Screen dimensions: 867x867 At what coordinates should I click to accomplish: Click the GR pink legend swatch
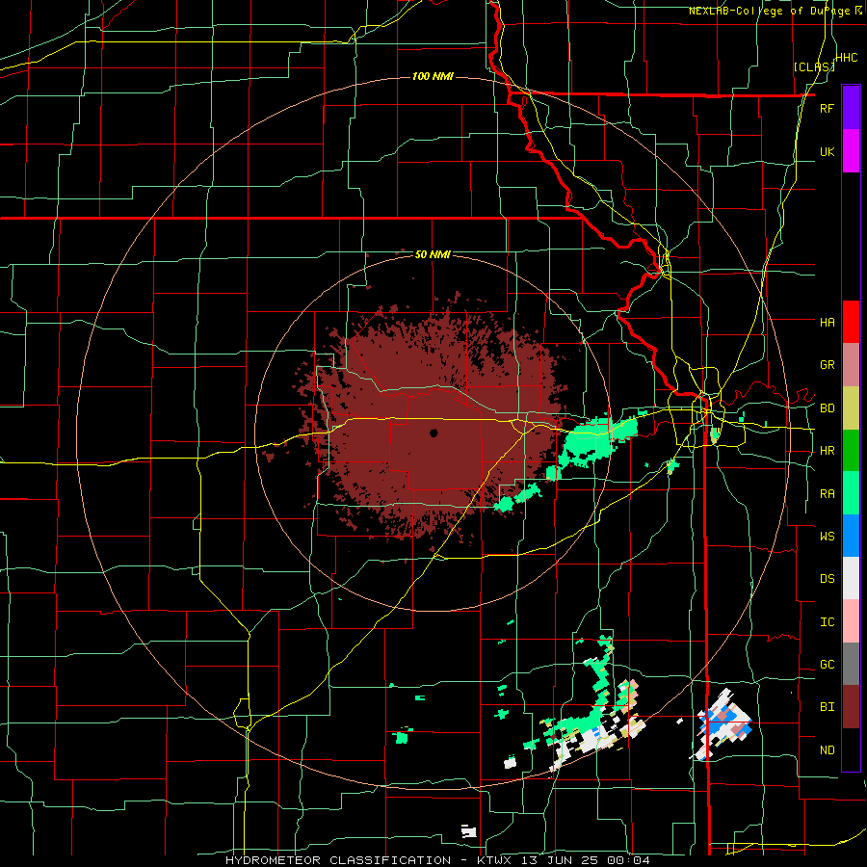(851, 365)
